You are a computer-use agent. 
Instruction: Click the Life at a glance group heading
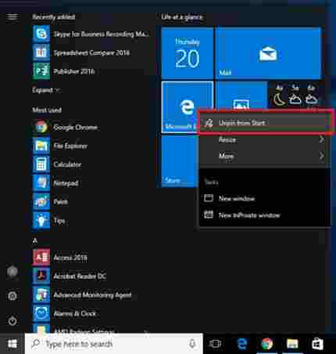coord(182,17)
